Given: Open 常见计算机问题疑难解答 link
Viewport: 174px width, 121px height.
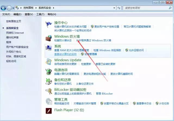Looking at the screenshot, I should (137, 27).
